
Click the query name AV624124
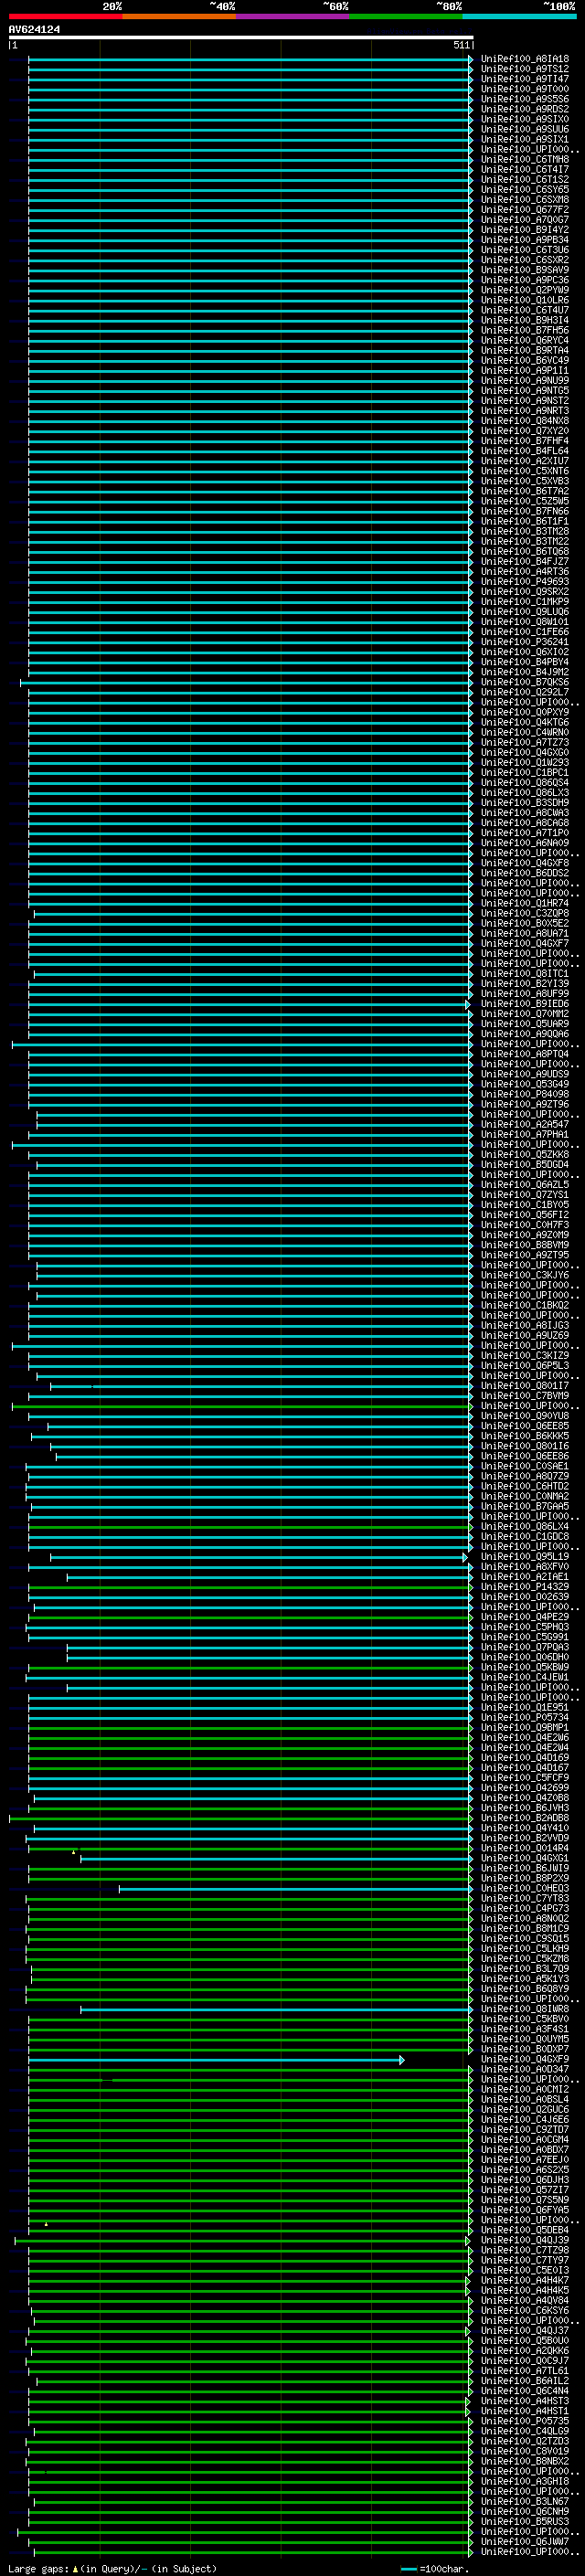click(34, 30)
